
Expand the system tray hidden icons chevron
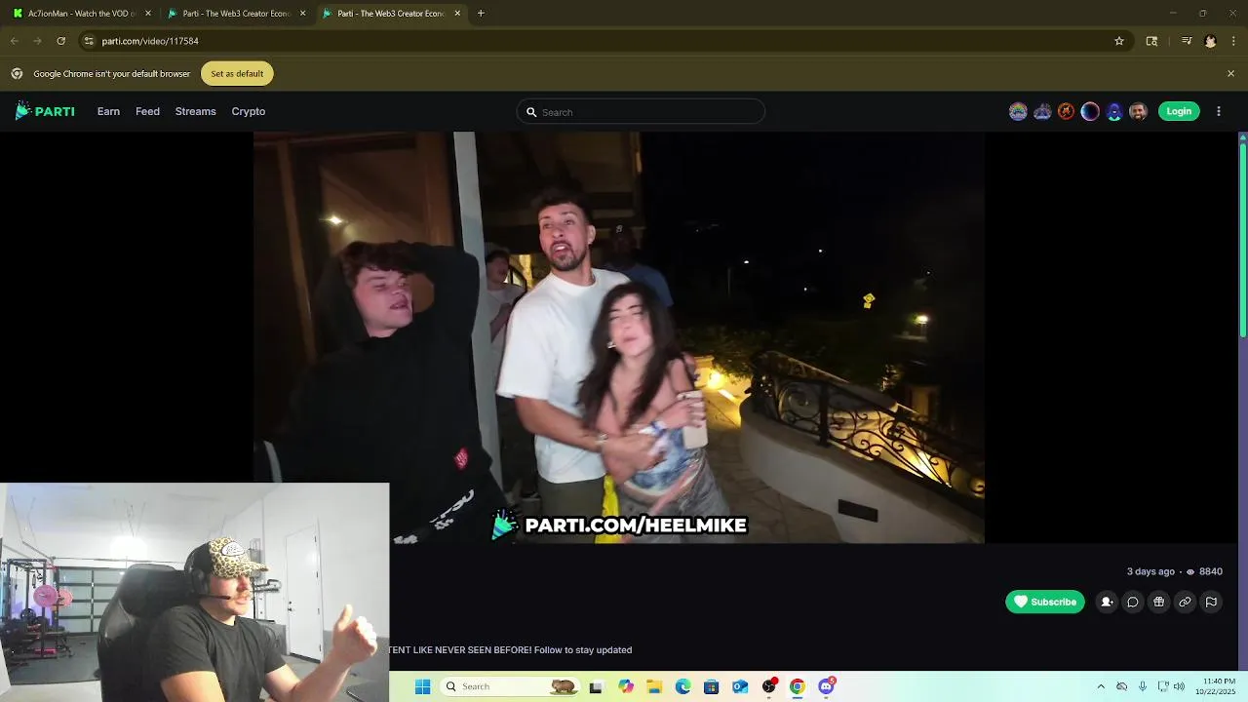tap(1101, 686)
